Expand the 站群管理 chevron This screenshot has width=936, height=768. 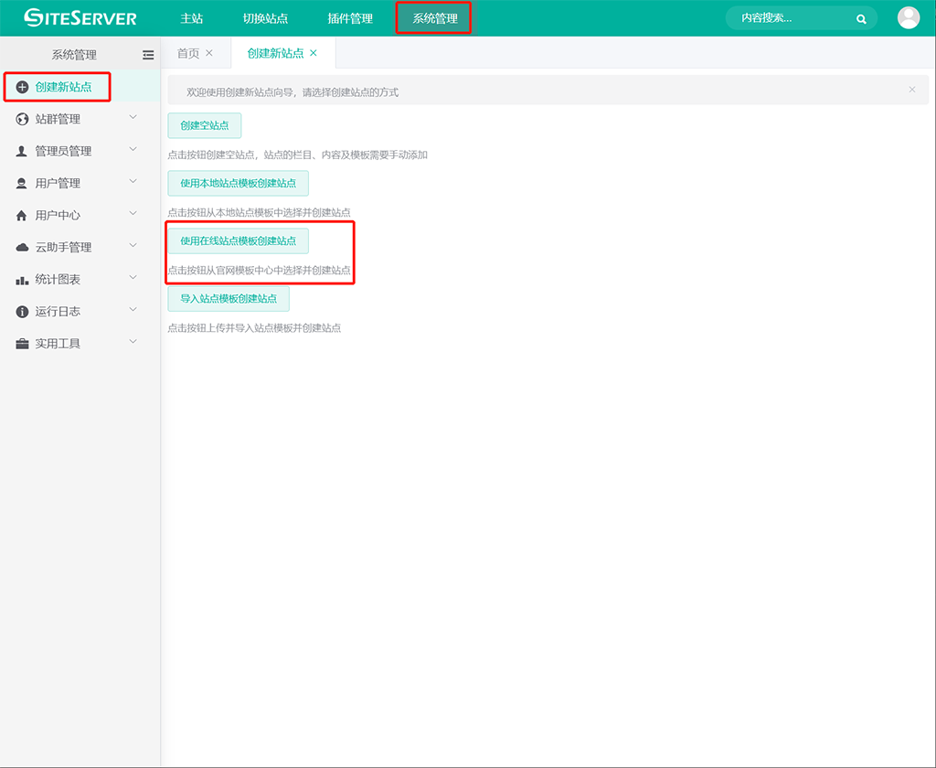click(133, 118)
